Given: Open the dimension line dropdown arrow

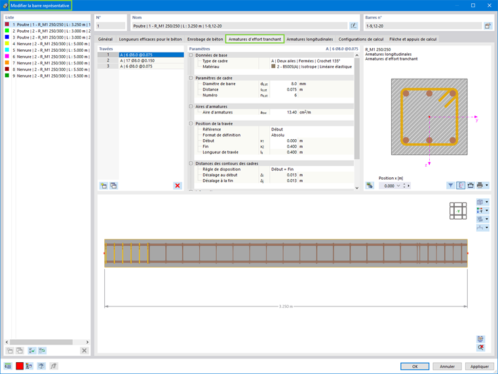Looking at the screenshot, I should (x=487, y=228).
